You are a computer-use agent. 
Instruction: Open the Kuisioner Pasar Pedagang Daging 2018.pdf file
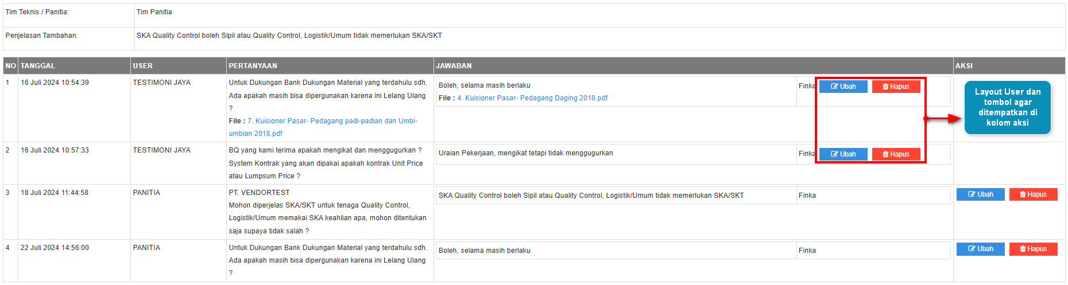pos(532,98)
